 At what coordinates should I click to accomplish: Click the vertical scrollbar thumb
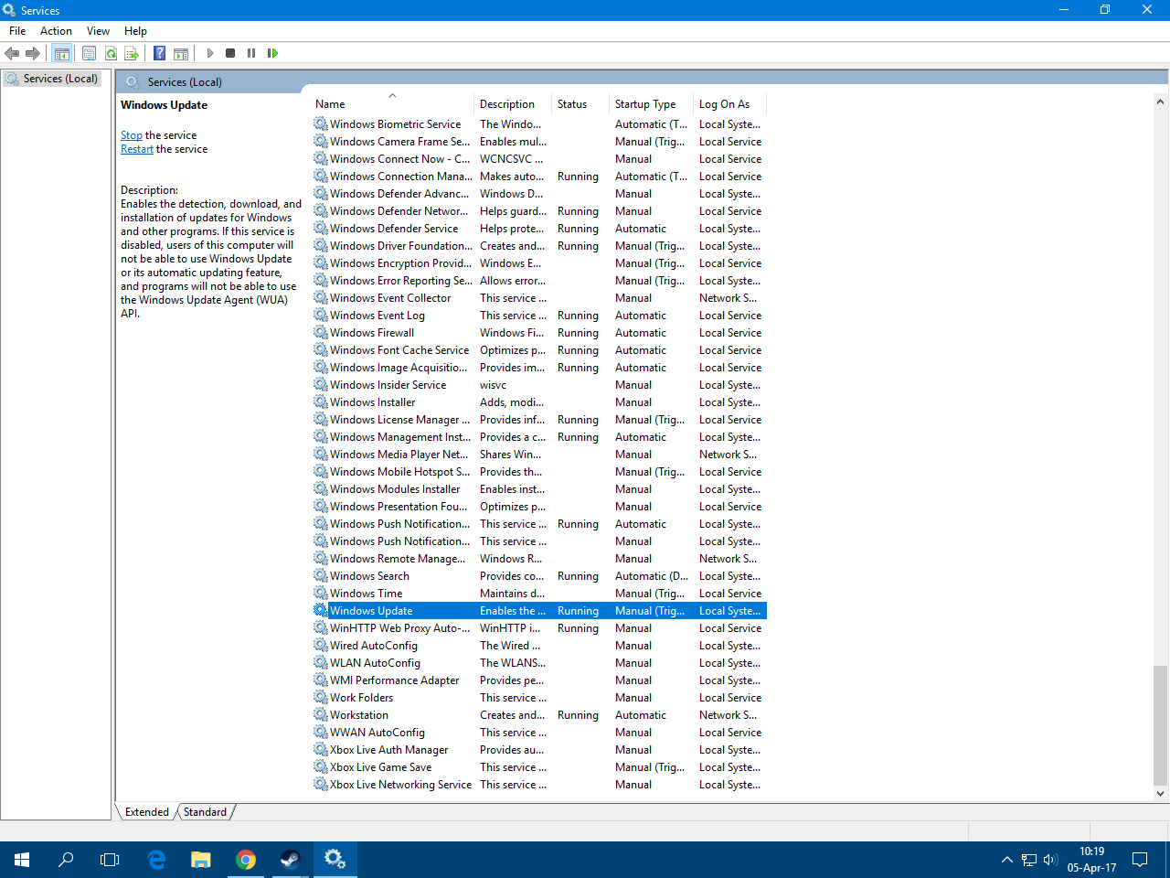click(x=1161, y=725)
